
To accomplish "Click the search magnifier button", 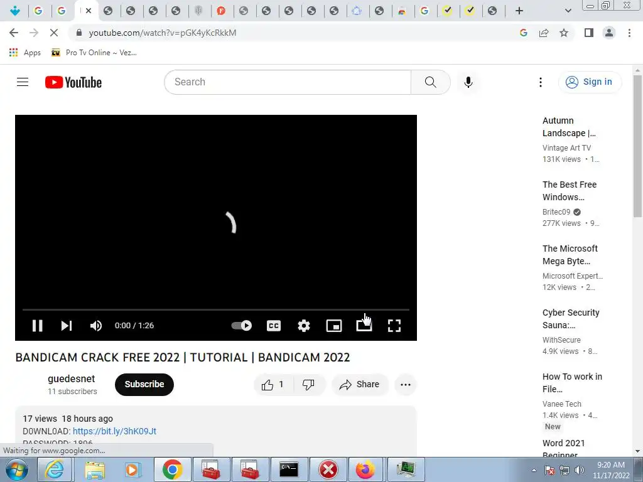I will pos(431,82).
